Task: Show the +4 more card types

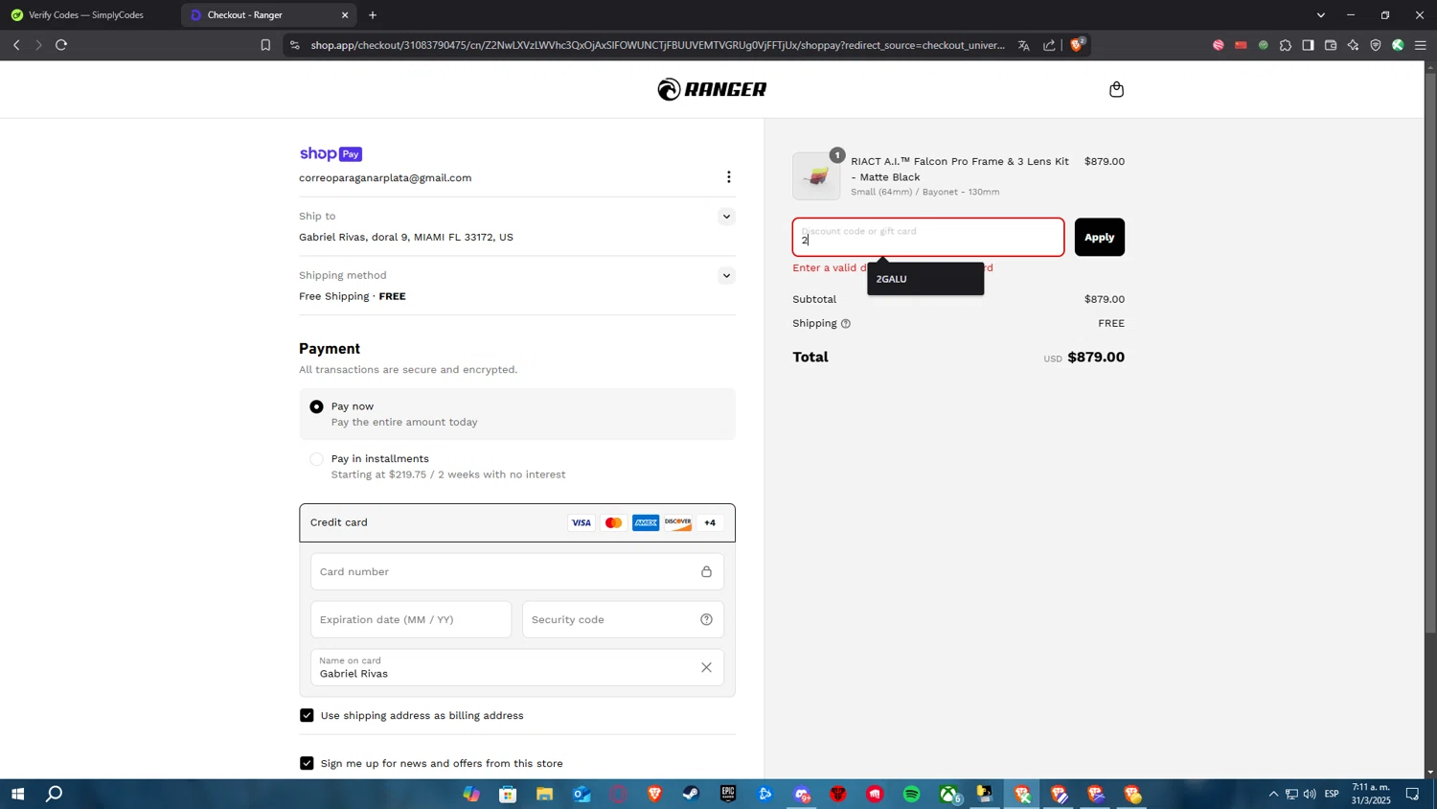Action: (x=710, y=522)
